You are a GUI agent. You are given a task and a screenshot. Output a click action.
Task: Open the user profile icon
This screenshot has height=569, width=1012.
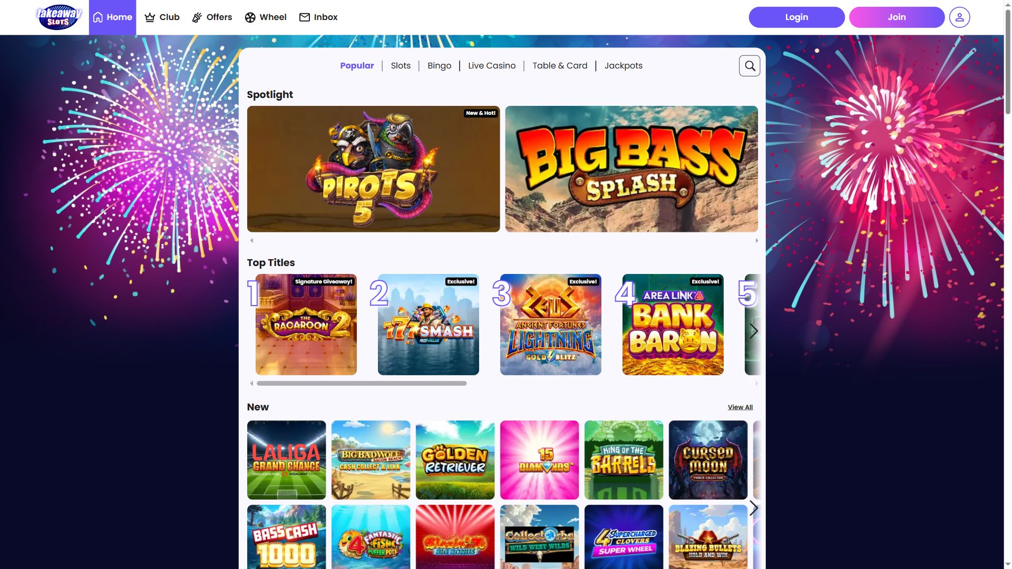[959, 17]
